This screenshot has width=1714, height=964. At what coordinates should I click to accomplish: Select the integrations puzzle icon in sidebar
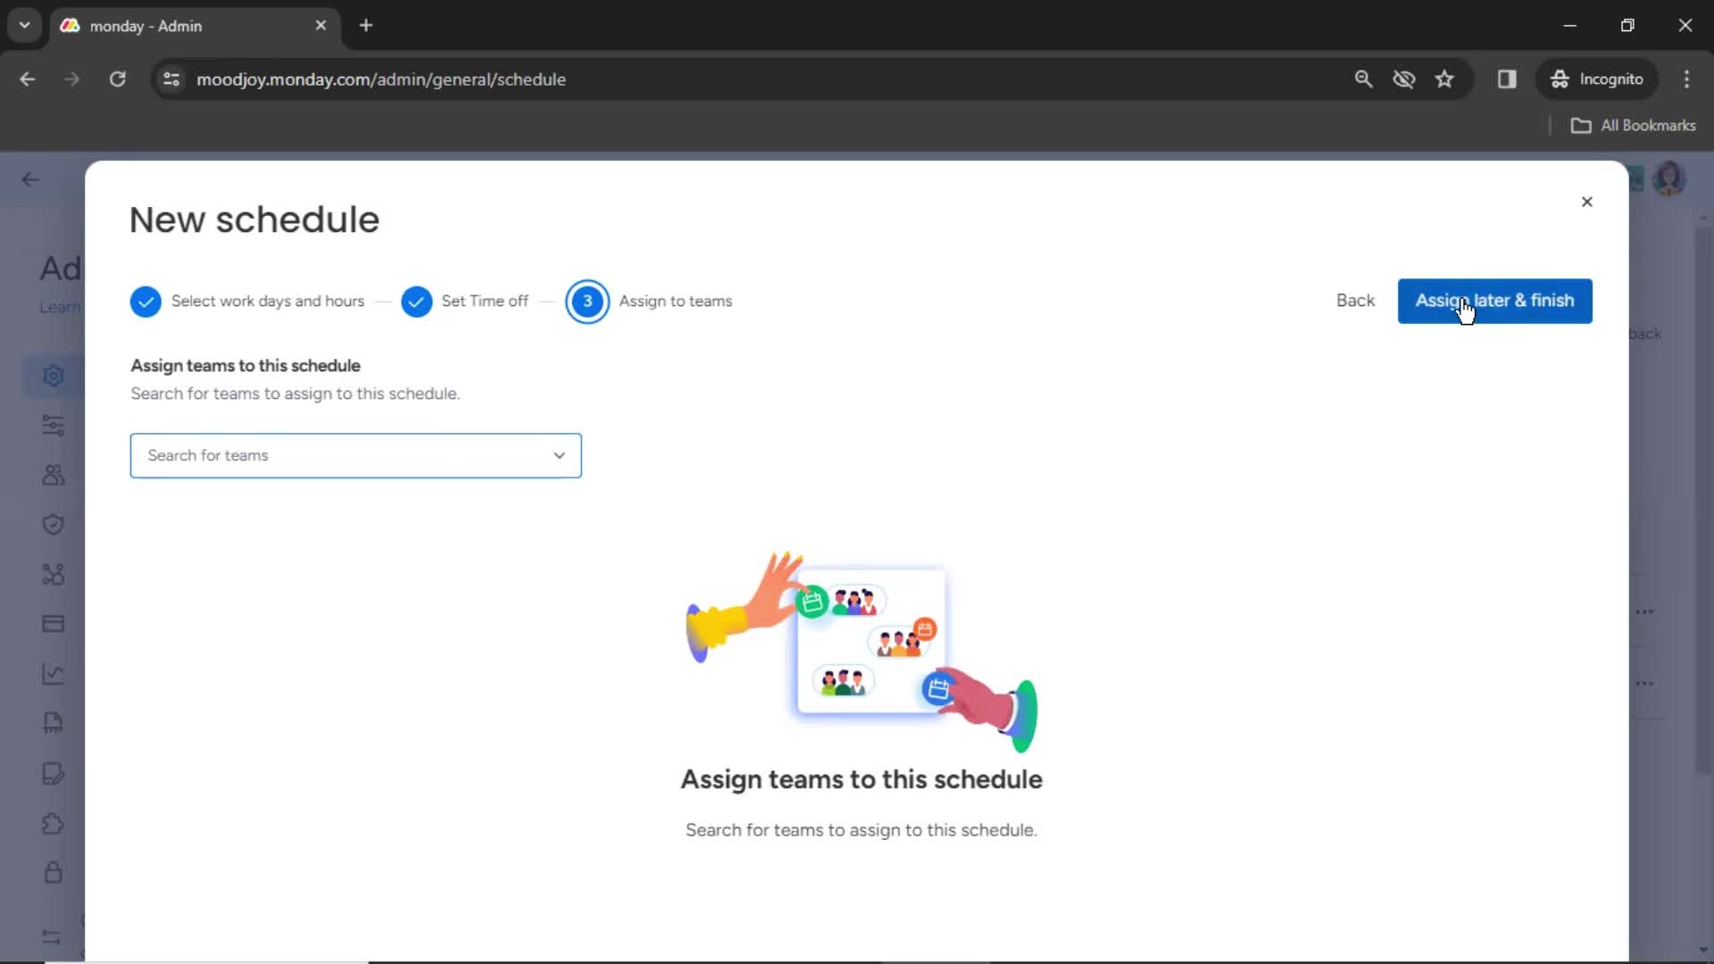pos(53,824)
